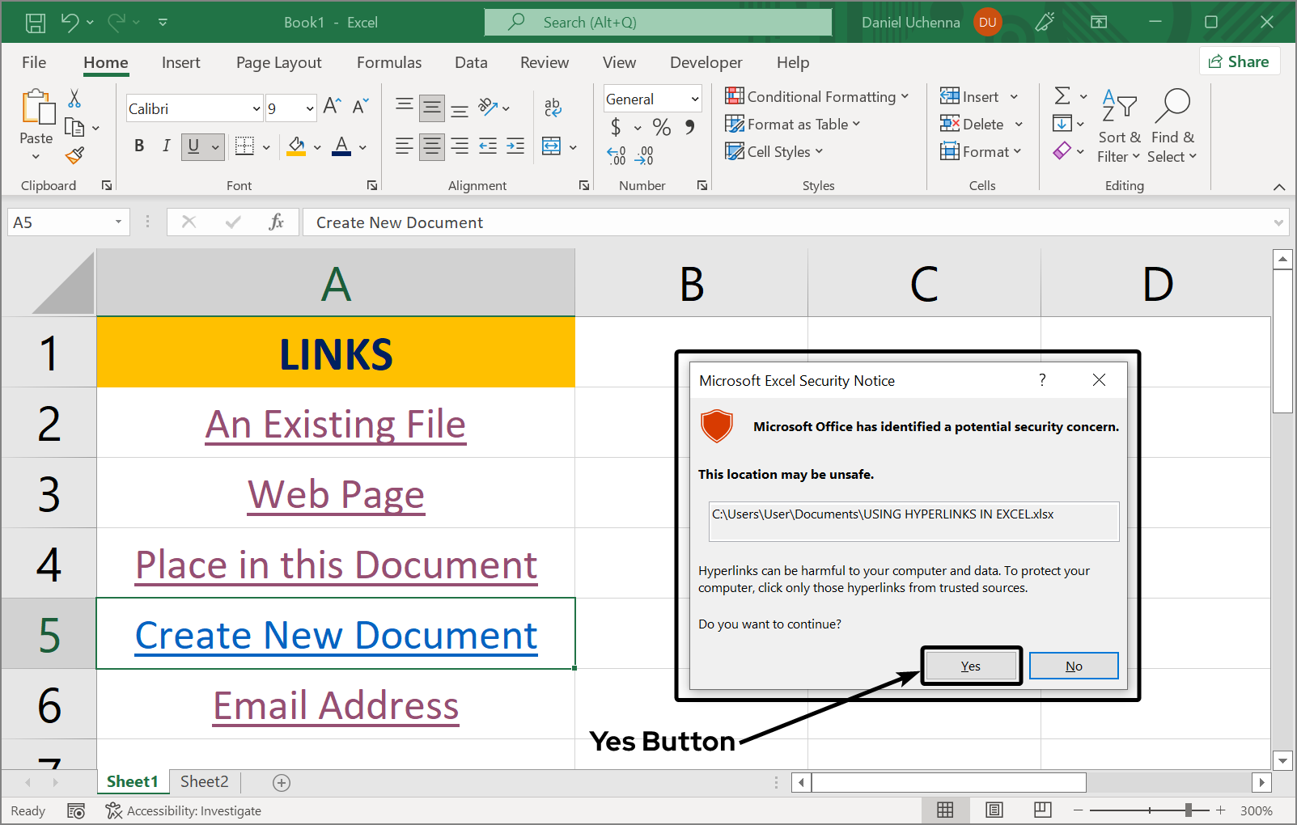Click the Increase Font Size icon
This screenshot has height=825, width=1297.
[332, 106]
